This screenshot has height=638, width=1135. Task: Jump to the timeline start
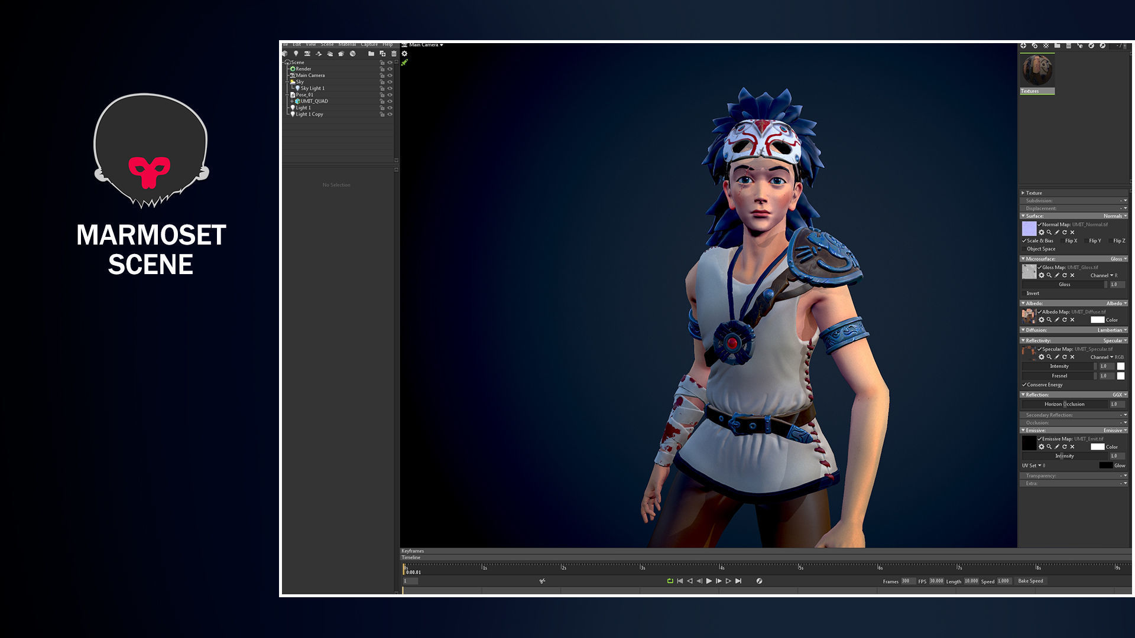click(x=680, y=581)
